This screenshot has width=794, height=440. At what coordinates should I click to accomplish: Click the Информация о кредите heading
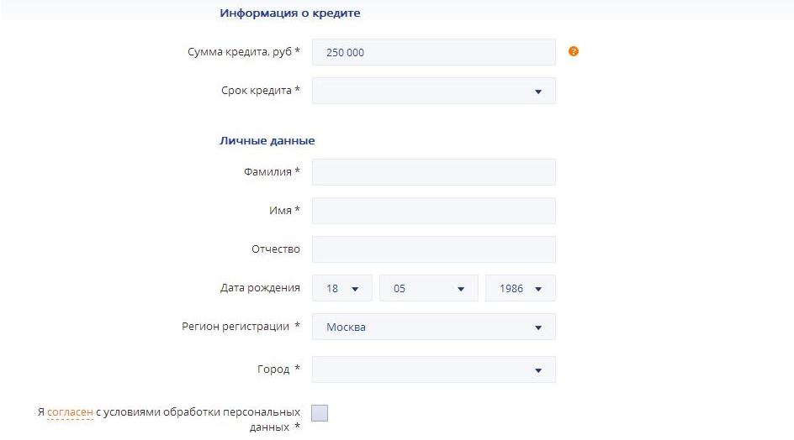tap(289, 13)
